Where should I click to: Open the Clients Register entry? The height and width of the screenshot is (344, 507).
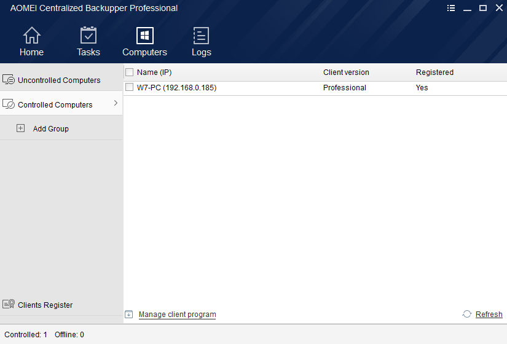point(45,305)
